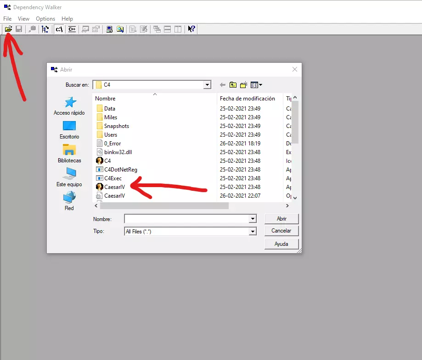Open the View menu
This screenshot has height=360, width=422.
pos(23,18)
